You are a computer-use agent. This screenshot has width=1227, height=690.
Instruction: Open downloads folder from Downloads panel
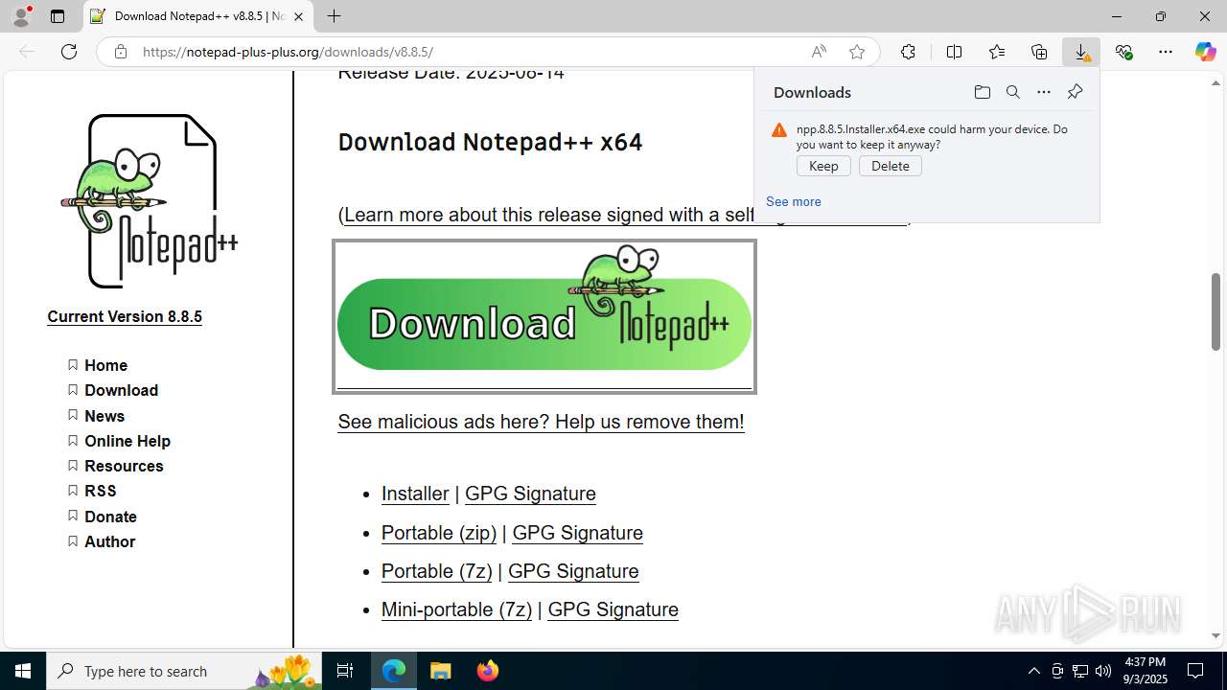click(982, 92)
